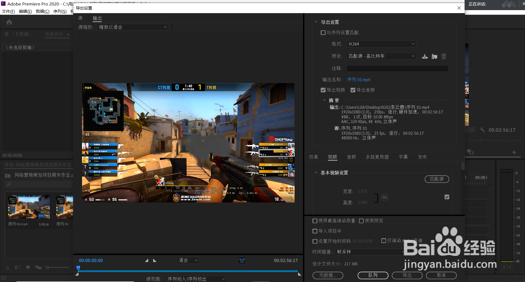The image size is (525, 282).
Task: Open the File menu in Premiere
Action: (x=8, y=11)
